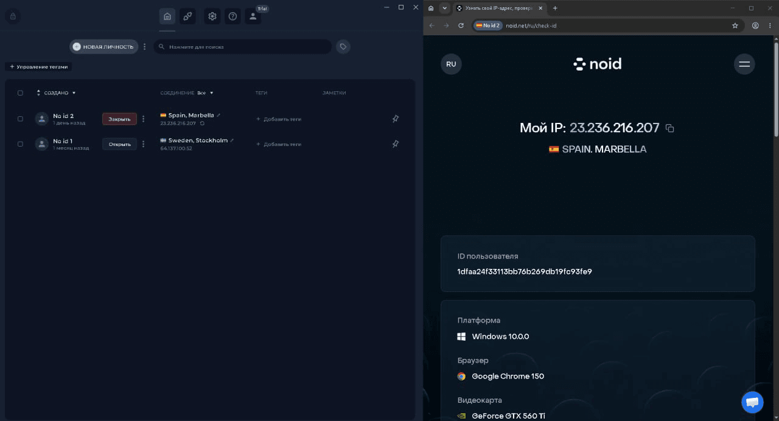Viewport: 779px width, 421px height.
Task: Open settings with the gear icon
Action: point(212,16)
